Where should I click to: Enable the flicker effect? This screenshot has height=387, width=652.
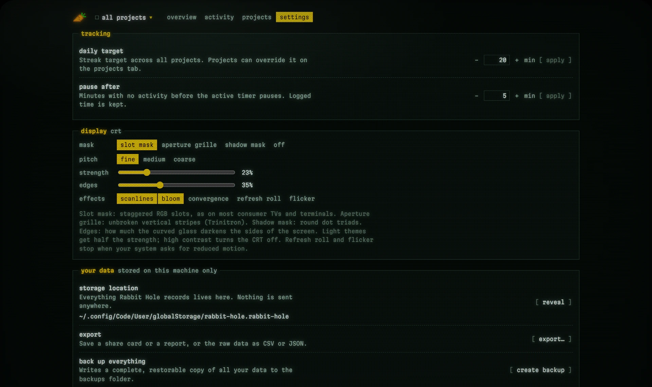[x=302, y=199]
